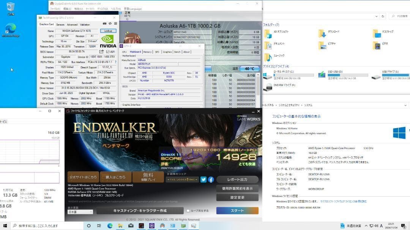This screenshot has height=230, width=410.
Task: Click the GPU-Z refresh icon
Action: pyautogui.click(x=110, y=23)
